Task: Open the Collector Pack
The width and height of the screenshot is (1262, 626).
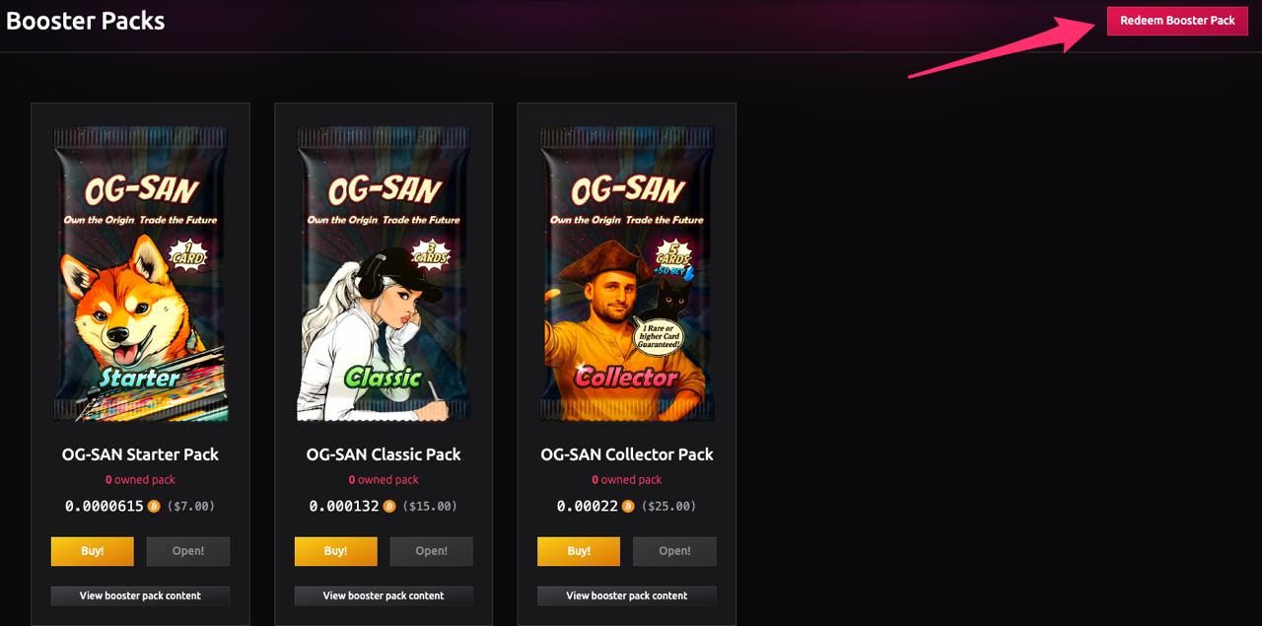Action: 674,551
